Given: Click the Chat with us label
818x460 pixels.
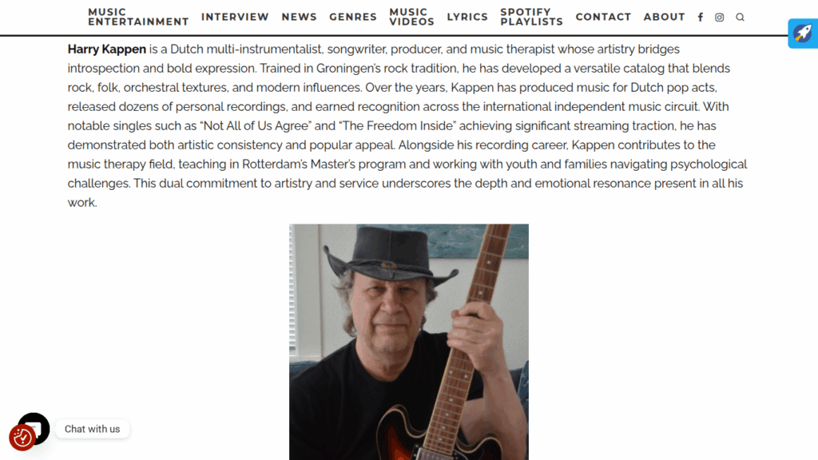Looking at the screenshot, I should coord(93,429).
